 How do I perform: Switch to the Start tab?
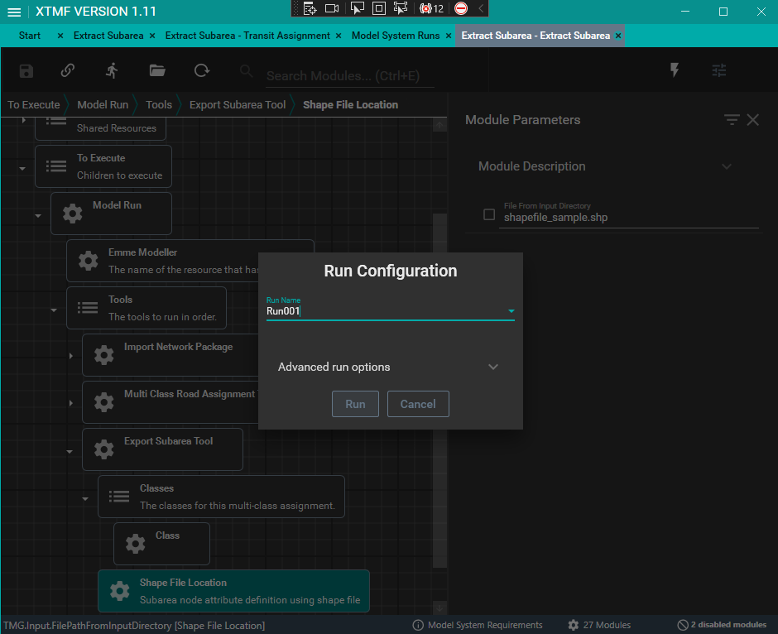coord(30,36)
